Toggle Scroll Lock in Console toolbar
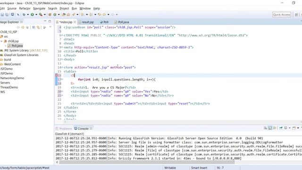Image resolution: width=302 pixels, height=170 pixels. pos(270,128)
